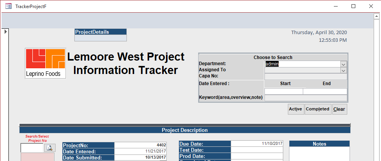Screen dimensions: 381x161
Task: Click the field below ProjectDetails header
Action: 100,38
